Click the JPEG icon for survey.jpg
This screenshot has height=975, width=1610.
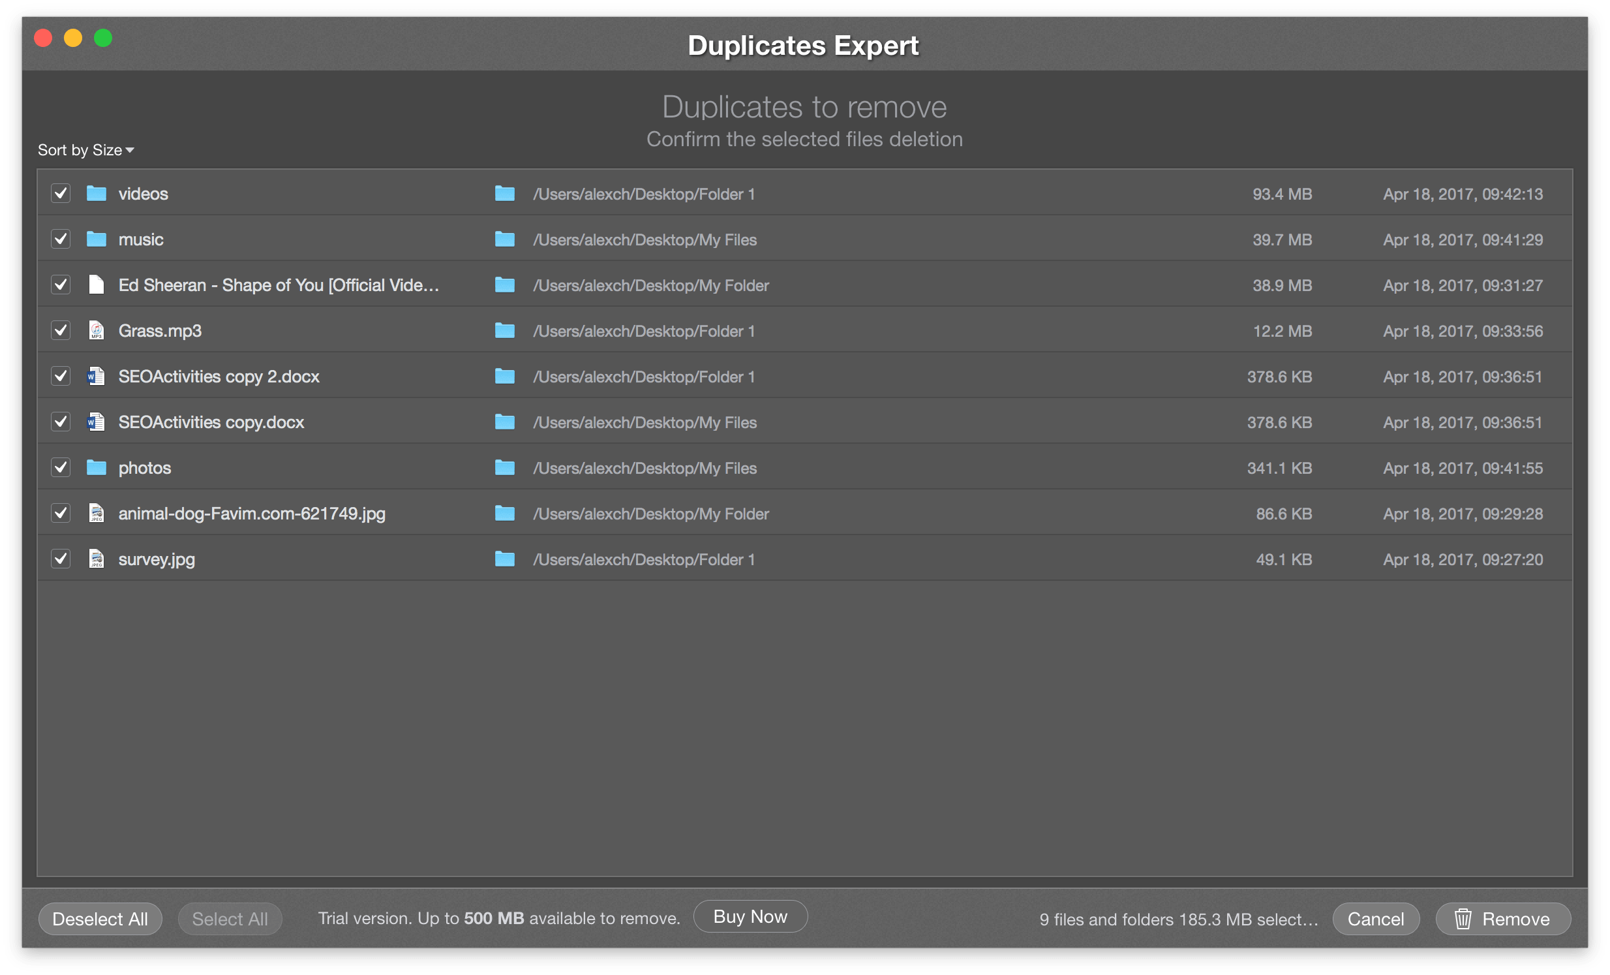click(x=97, y=559)
